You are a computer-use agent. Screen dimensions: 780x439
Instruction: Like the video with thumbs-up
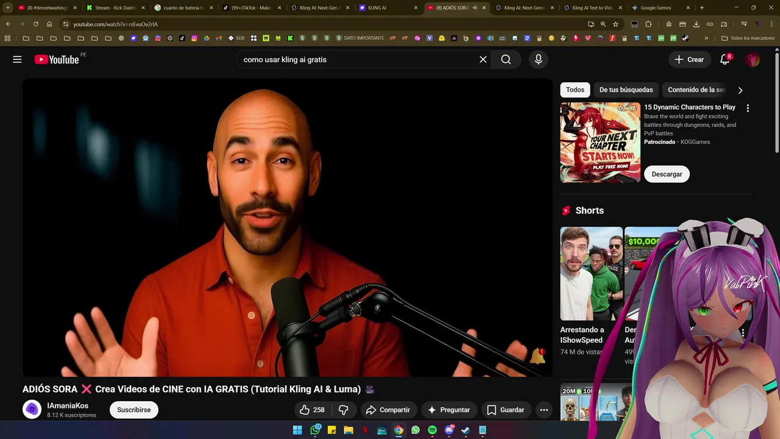(312, 410)
